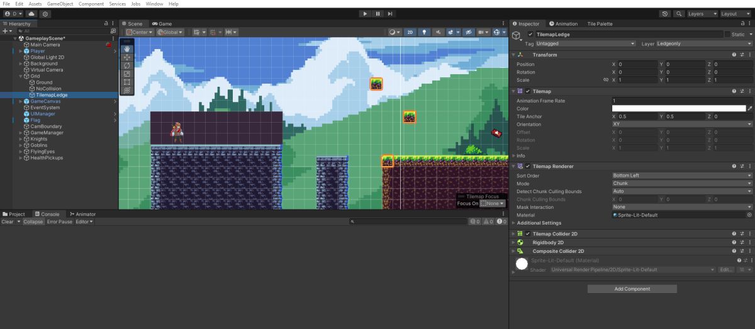The width and height of the screenshot is (755, 329).
Task: Open the Tag dropdown showing Untagged
Action: (x=586, y=43)
